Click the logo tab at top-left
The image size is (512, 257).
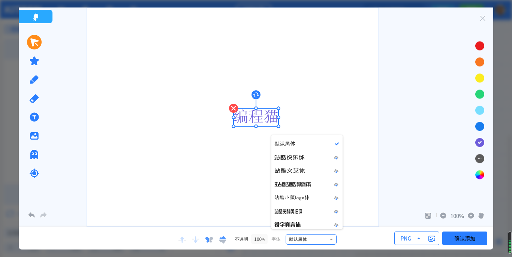pyautogui.click(x=36, y=16)
